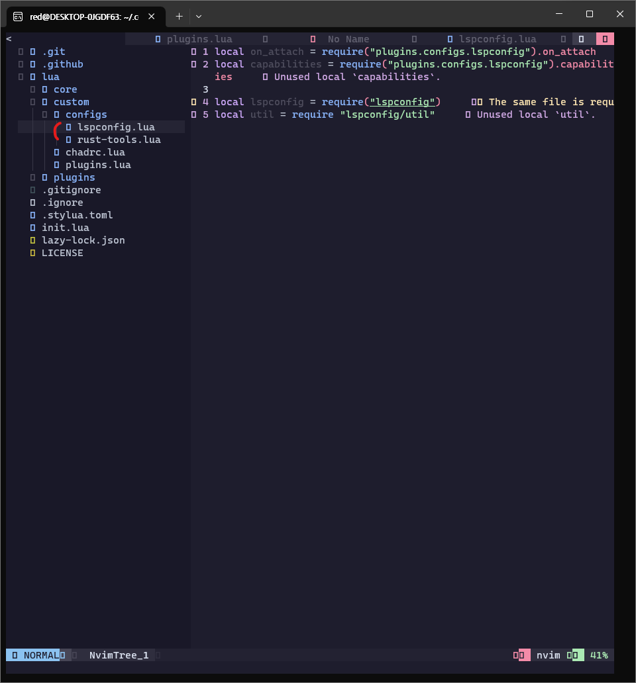Click the yellow warning sign on line 4
This screenshot has height=683, width=636.
tap(193, 103)
